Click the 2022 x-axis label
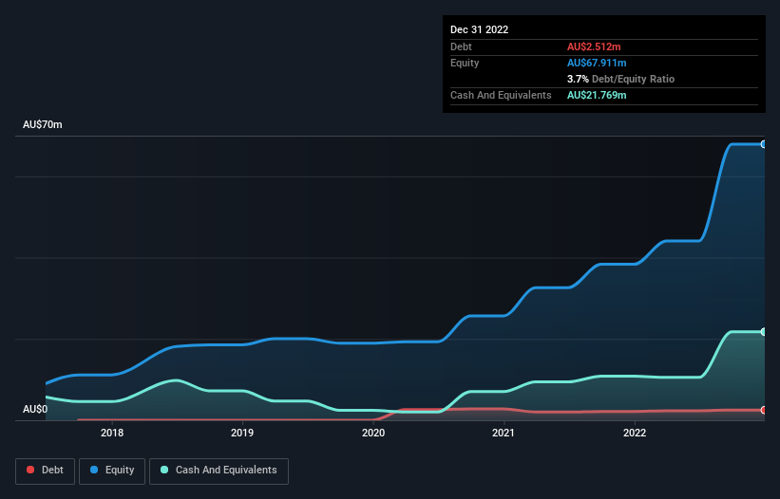The width and height of the screenshot is (780, 499). point(635,433)
